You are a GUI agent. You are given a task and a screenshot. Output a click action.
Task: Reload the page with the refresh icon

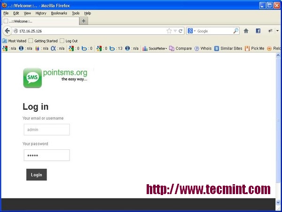click(180, 31)
